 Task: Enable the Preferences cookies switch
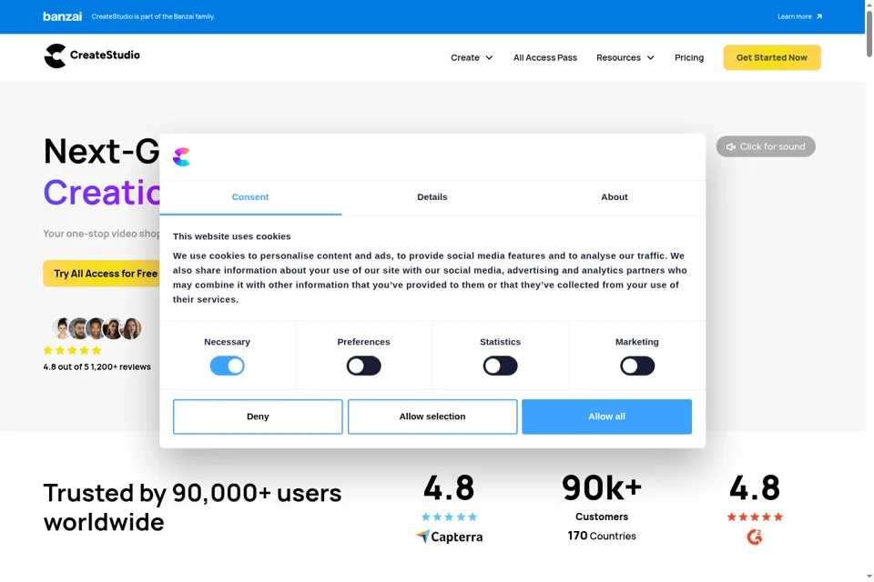click(x=363, y=366)
